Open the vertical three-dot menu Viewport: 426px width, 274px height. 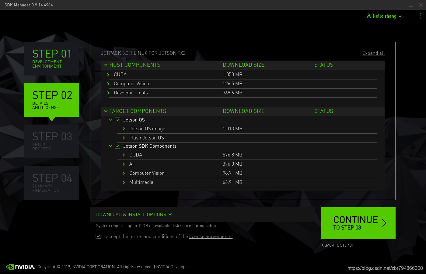click(421, 16)
